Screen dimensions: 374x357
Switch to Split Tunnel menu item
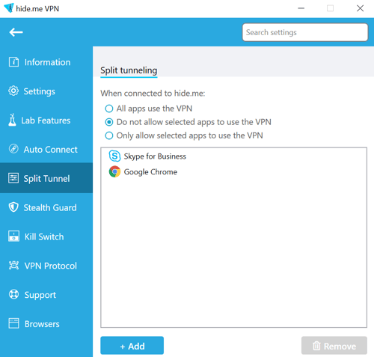tap(46, 178)
